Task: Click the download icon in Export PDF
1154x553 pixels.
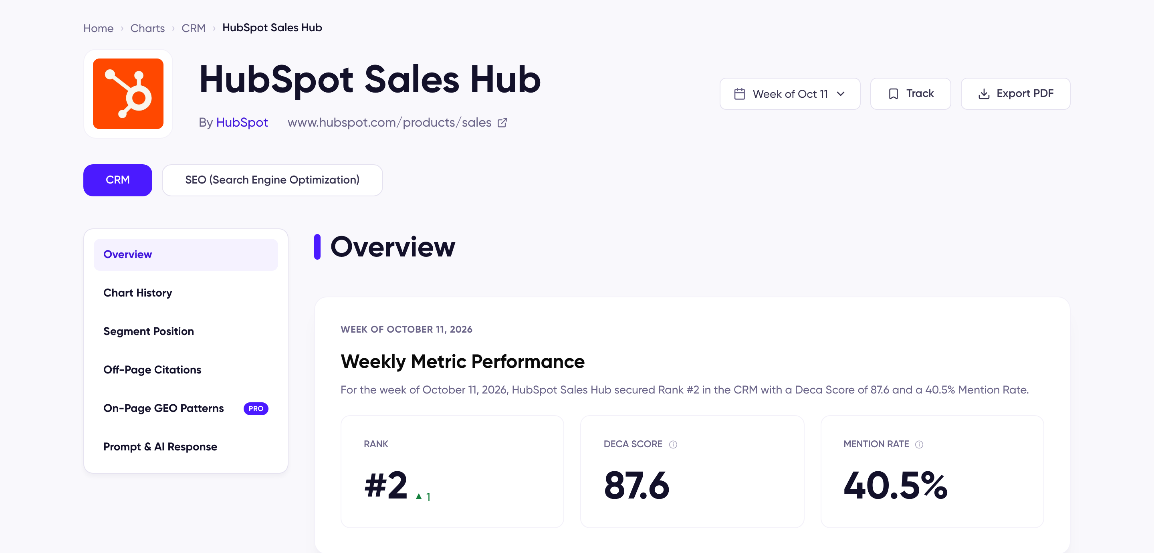Action: click(x=984, y=94)
